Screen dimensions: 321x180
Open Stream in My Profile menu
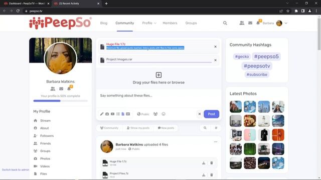[45, 120]
